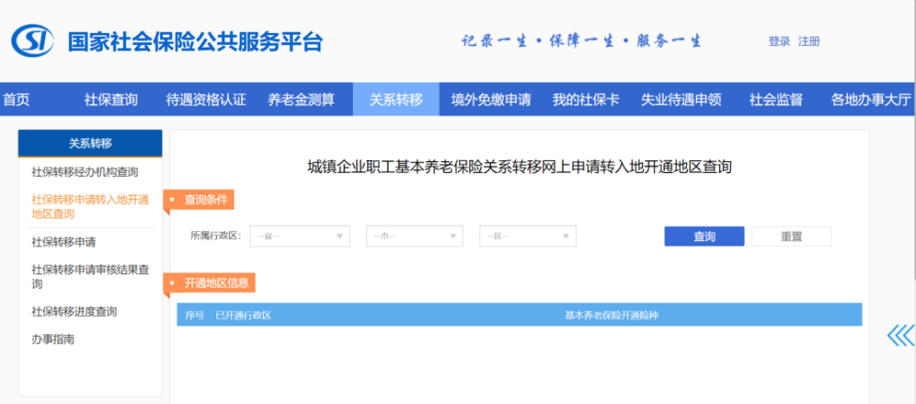Open the 区 district dropdown
Screen dimensions: 916x404
tap(529, 236)
